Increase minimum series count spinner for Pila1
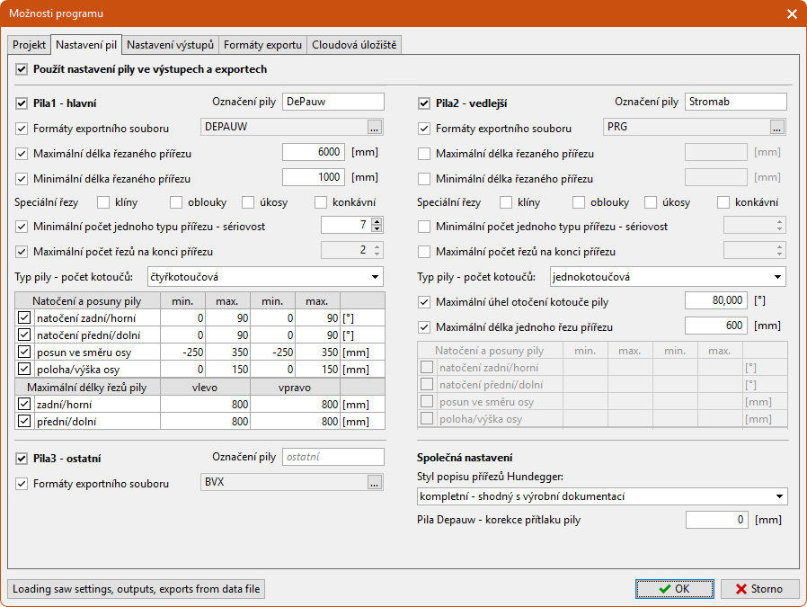 tap(377, 221)
